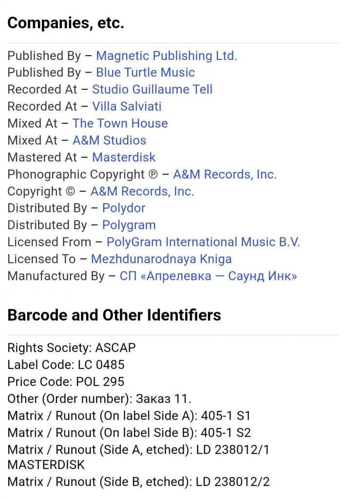The height and width of the screenshot is (499, 346).
Task: Open the Studio Guillaume Tell link
Action: [x=152, y=90]
